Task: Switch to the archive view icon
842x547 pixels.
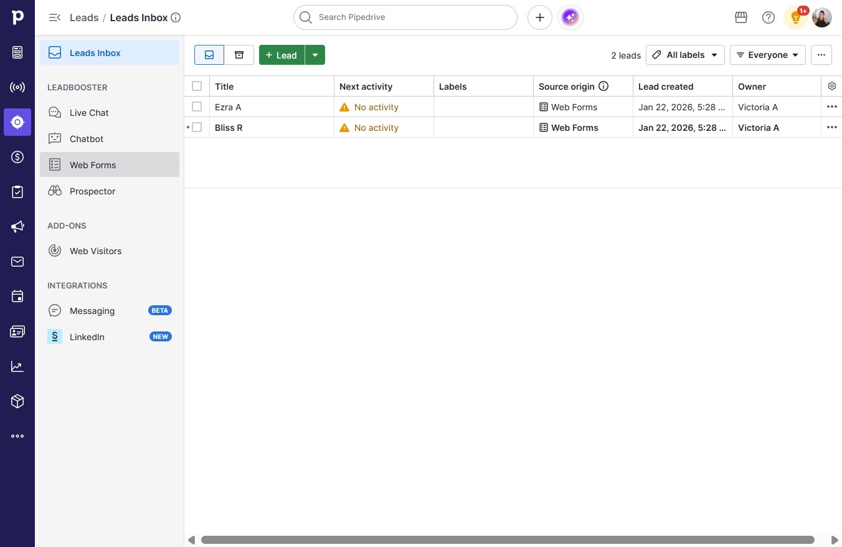Action: [x=239, y=55]
